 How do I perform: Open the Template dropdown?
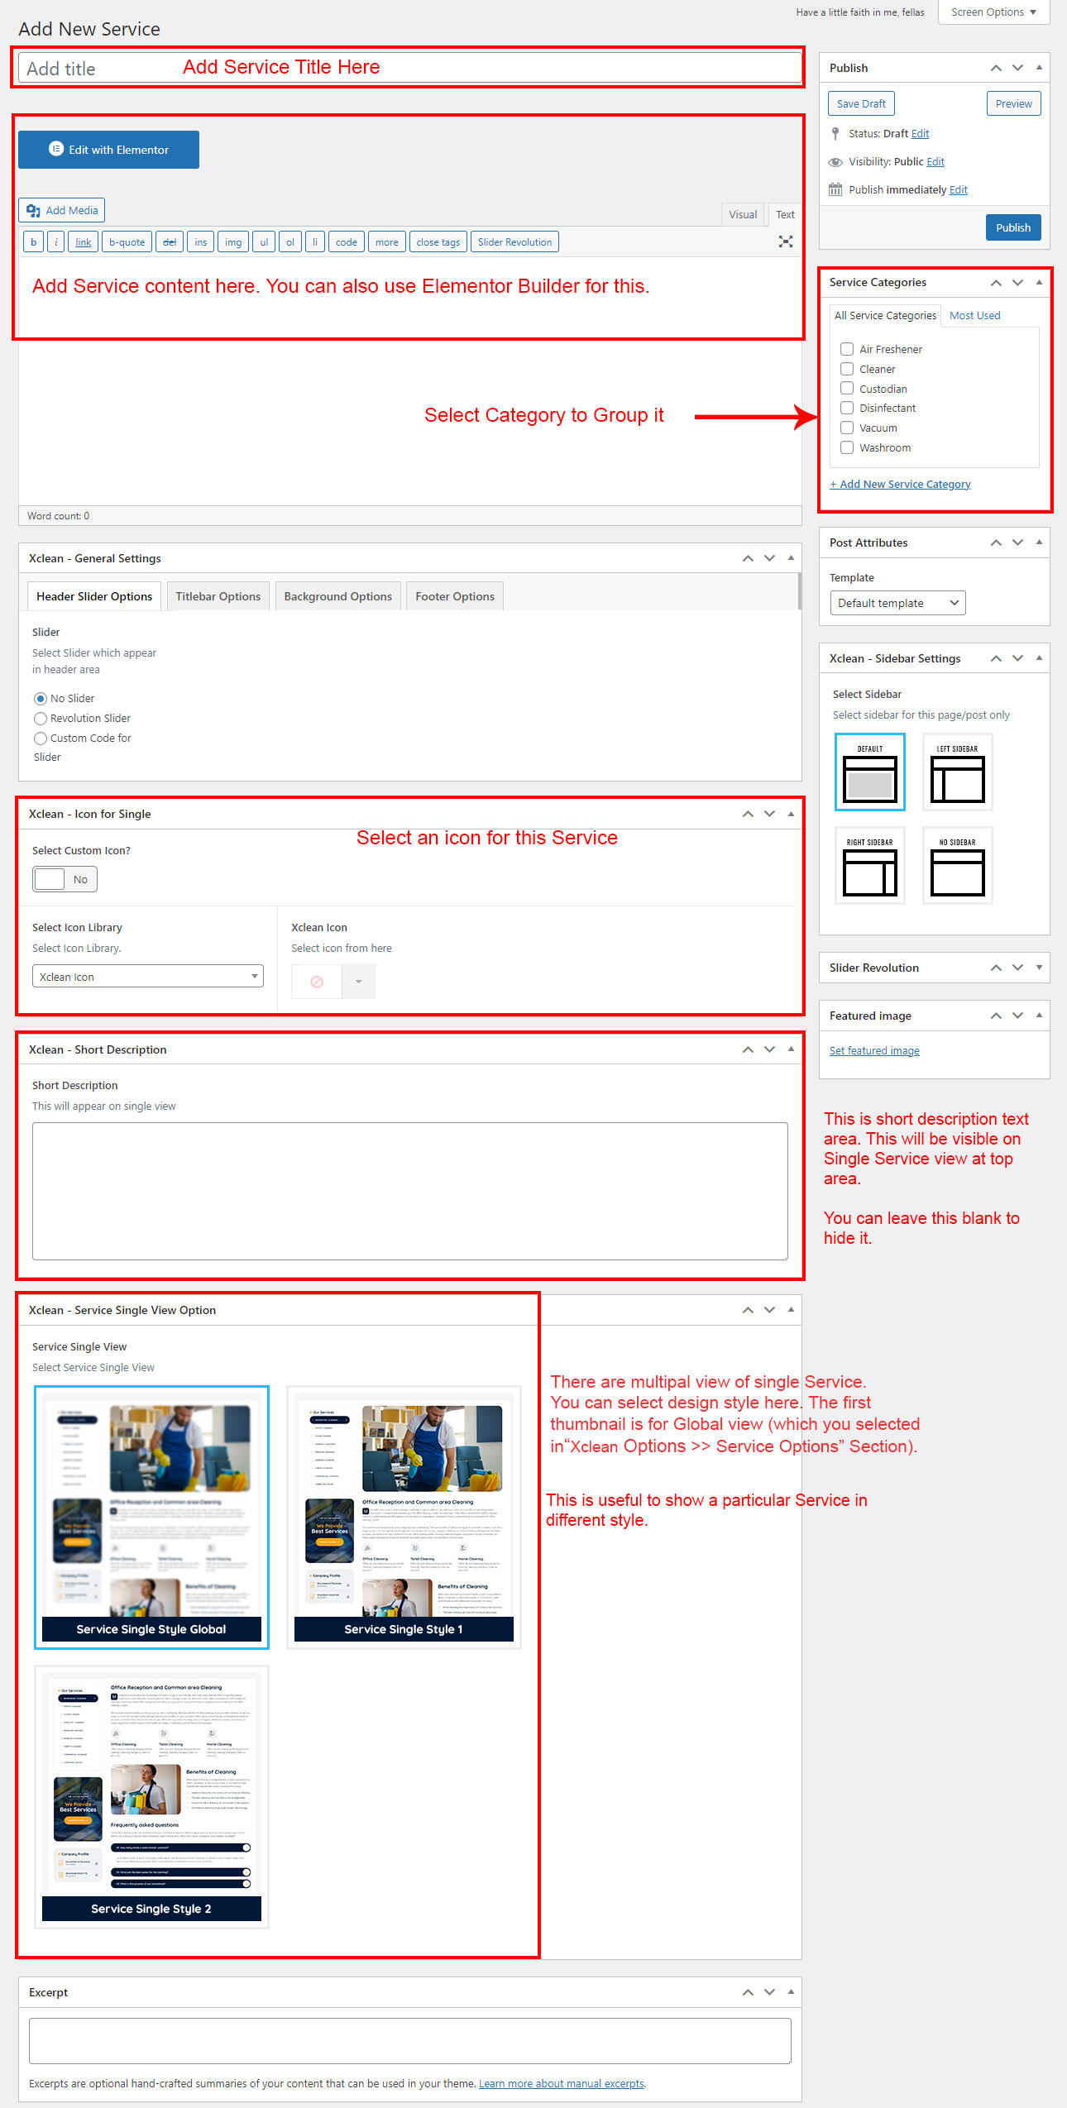tap(897, 603)
